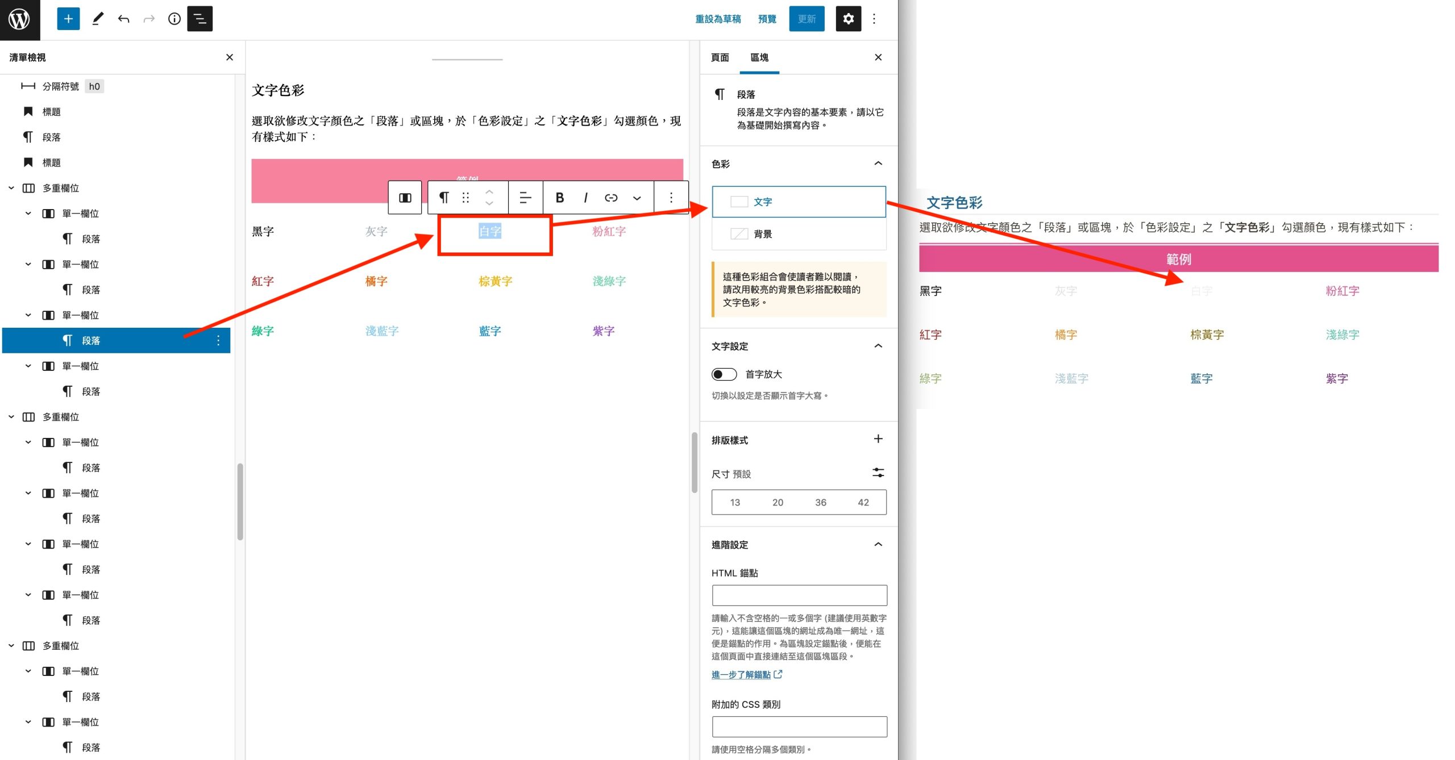
Task: Click the text alignment toolbar icon
Action: 525,197
